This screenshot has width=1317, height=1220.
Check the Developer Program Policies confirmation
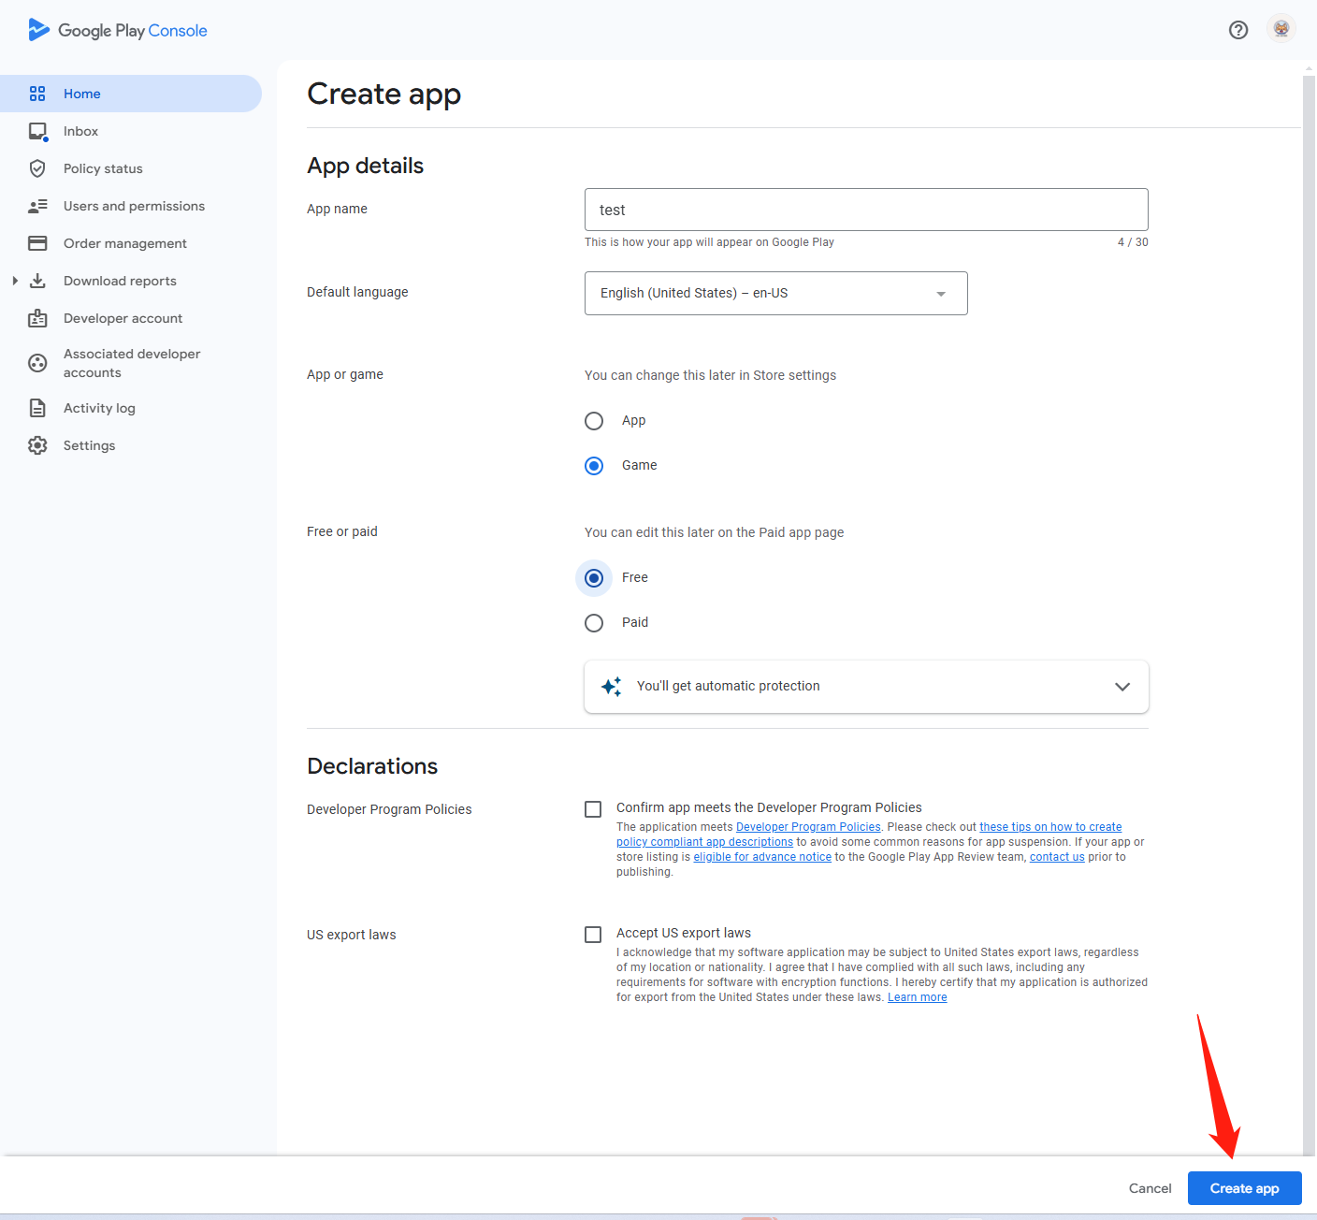(x=593, y=808)
